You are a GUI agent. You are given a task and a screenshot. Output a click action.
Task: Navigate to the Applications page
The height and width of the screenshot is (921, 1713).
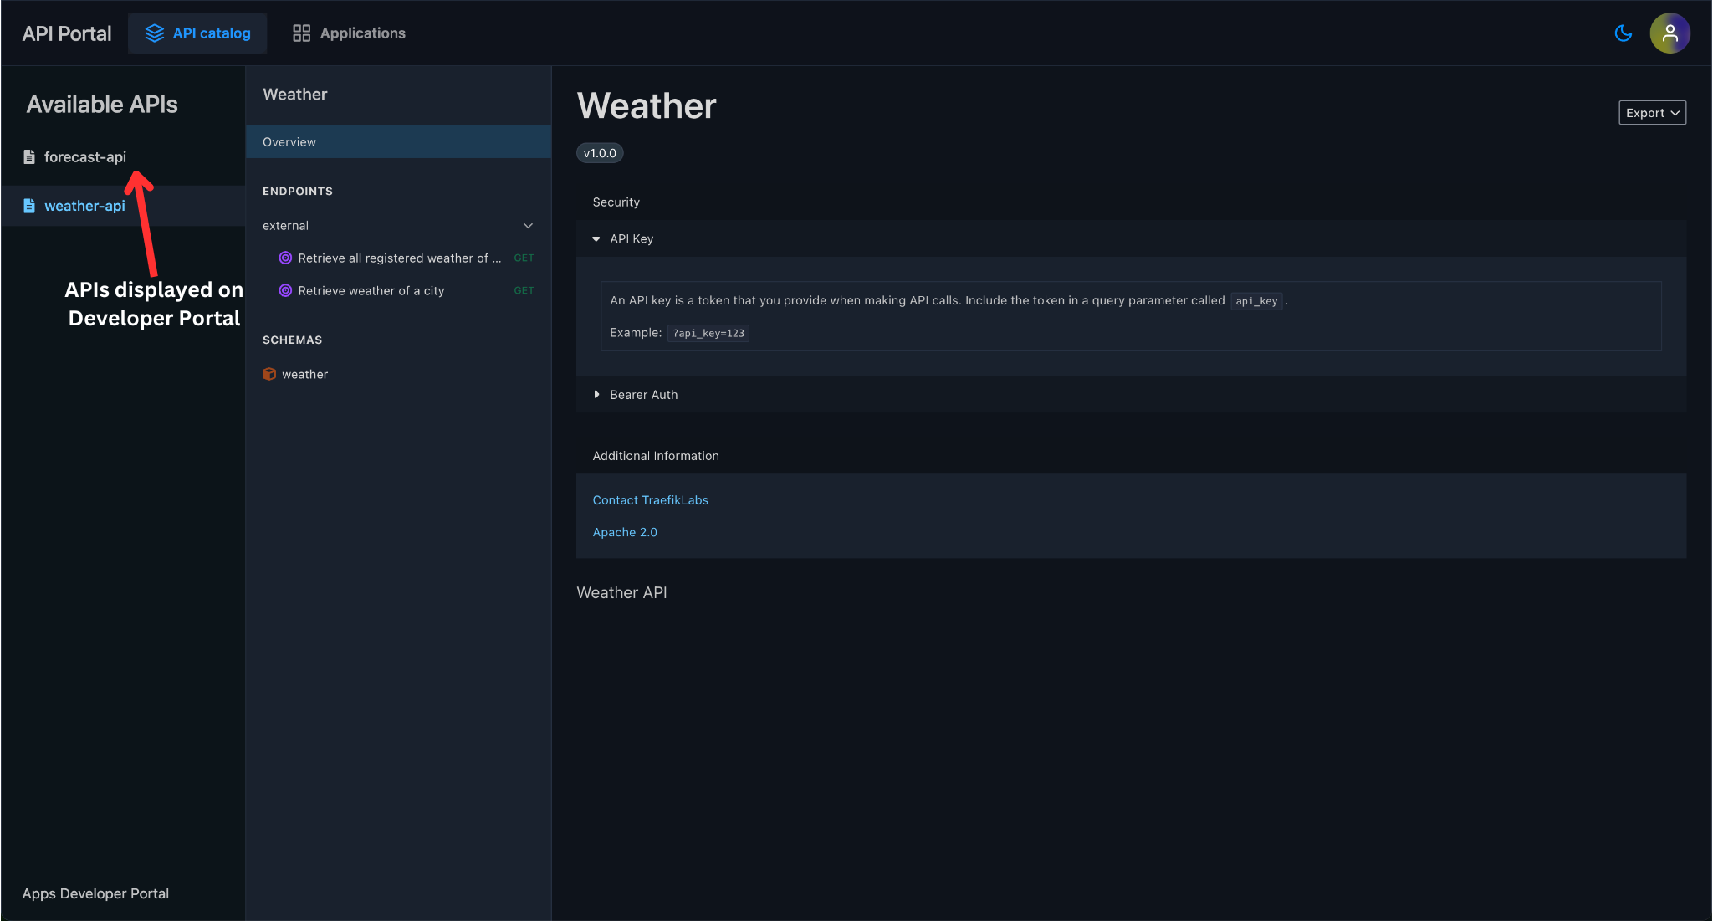pyautogui.click(x=362, y=33)
